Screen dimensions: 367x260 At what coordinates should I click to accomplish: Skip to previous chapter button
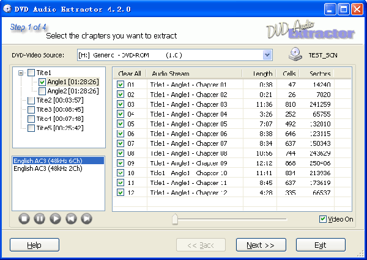click(x=71, y=219)
